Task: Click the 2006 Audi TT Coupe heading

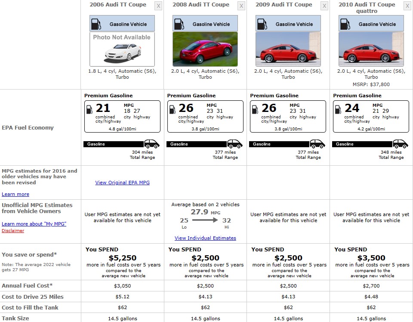Action: click(118, 4)
